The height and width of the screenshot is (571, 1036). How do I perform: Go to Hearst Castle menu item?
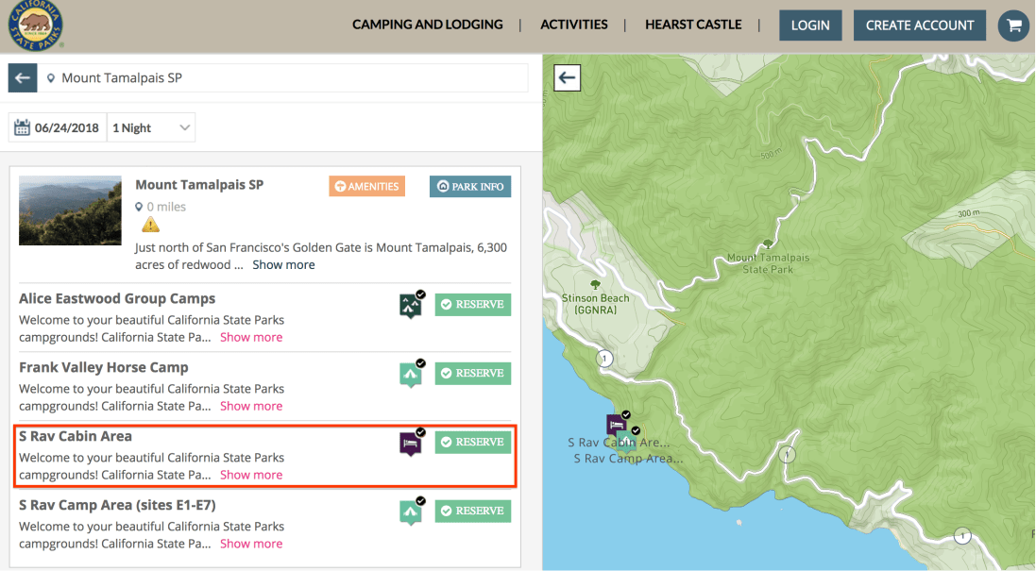click(x=693, y=25)
